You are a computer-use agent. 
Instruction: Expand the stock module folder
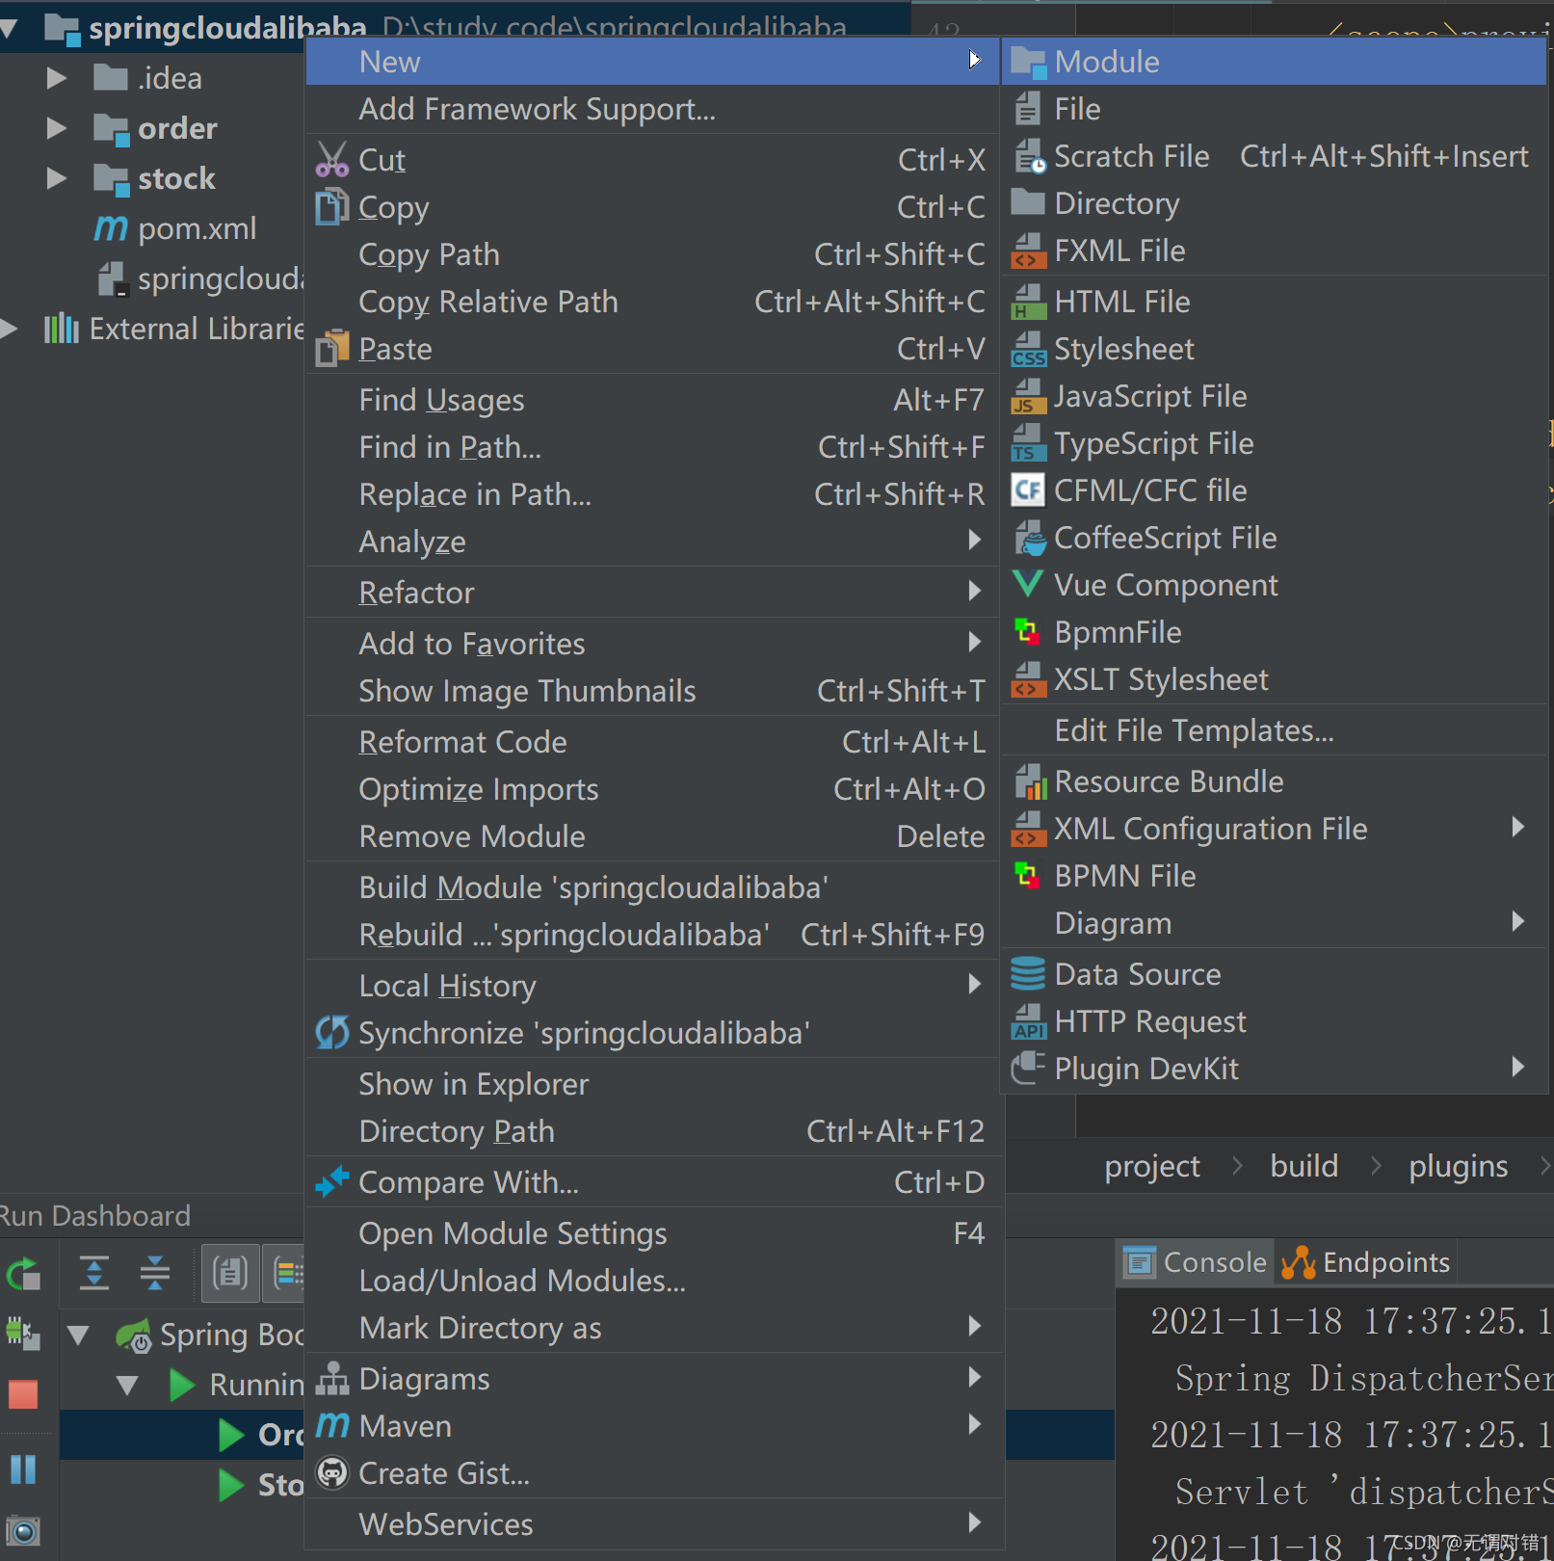pyautogui.click(x=57, y=178)
